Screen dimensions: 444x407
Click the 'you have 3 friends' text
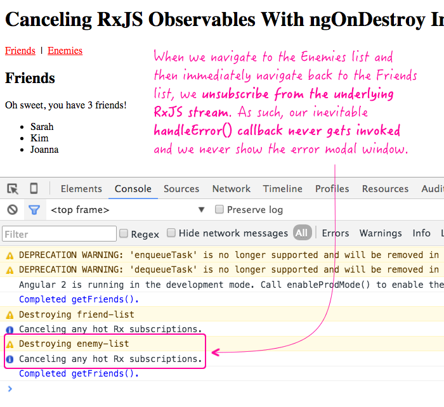click(x=88, y=105)
